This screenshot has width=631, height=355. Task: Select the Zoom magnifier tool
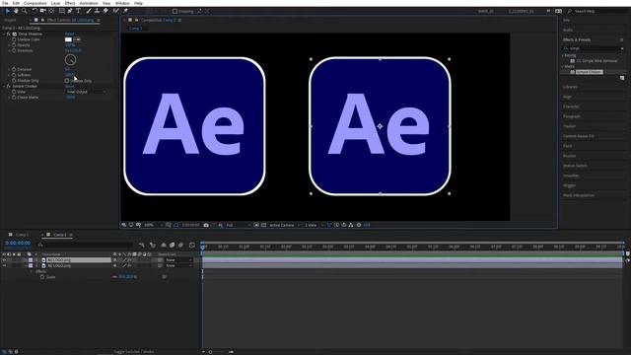[x=25, y=11]
